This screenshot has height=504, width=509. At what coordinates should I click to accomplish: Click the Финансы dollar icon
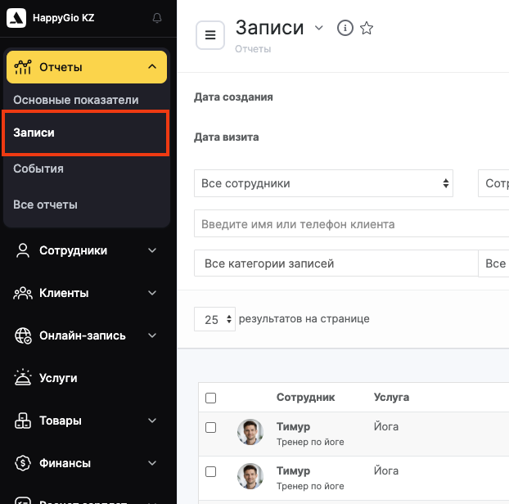23,463
